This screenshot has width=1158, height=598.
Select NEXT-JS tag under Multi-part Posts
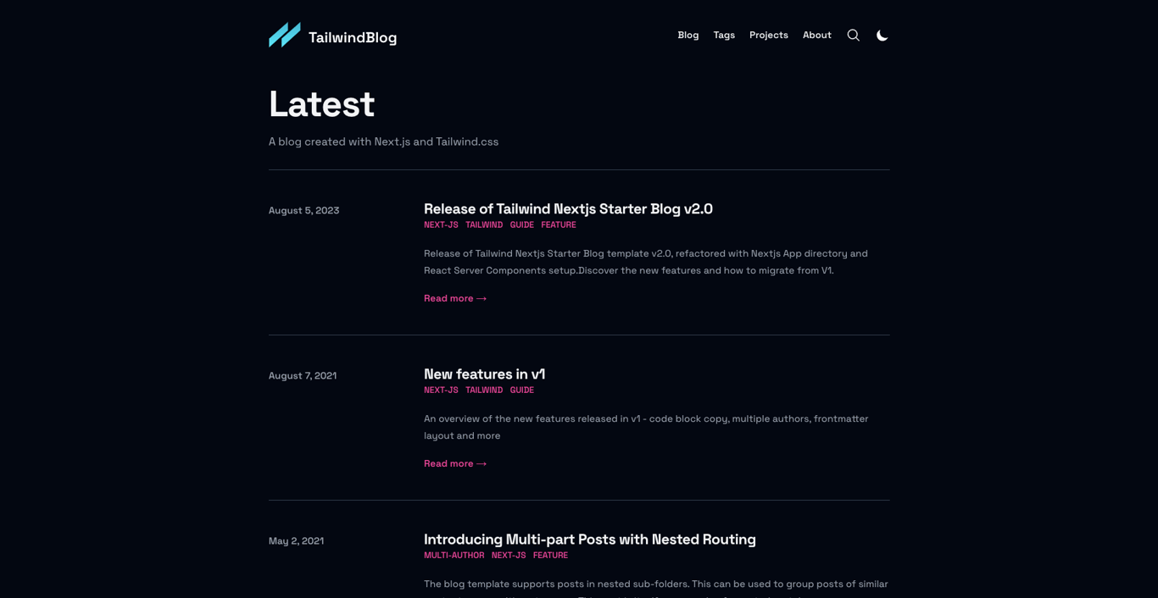[509, 555]
